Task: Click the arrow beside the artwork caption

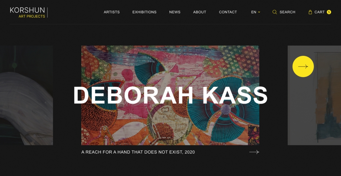Action: point(254,152)
